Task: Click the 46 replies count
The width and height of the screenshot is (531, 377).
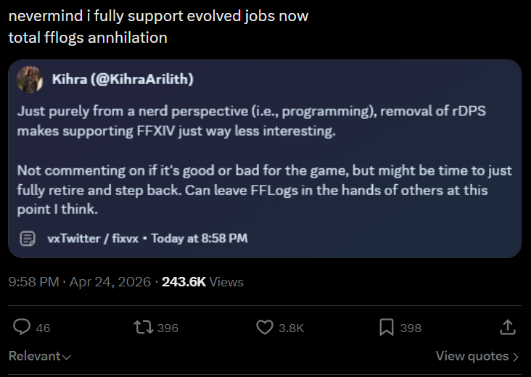Action: coord(43,328)
